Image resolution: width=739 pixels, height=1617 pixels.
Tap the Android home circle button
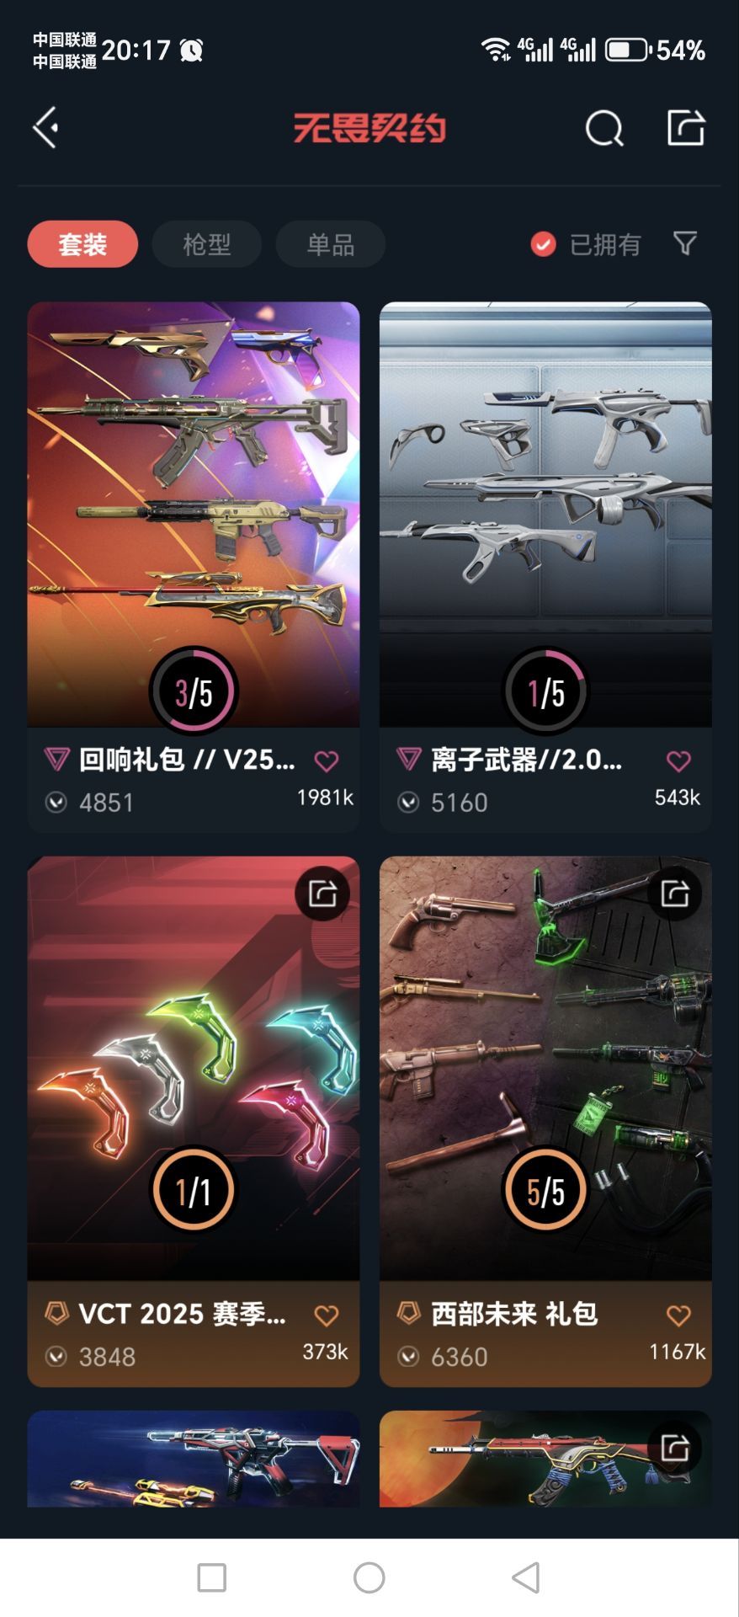[x=369, y=1577]
